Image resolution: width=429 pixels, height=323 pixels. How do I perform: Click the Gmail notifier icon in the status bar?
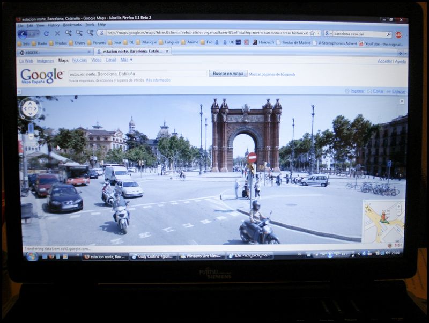pos(397,245)
